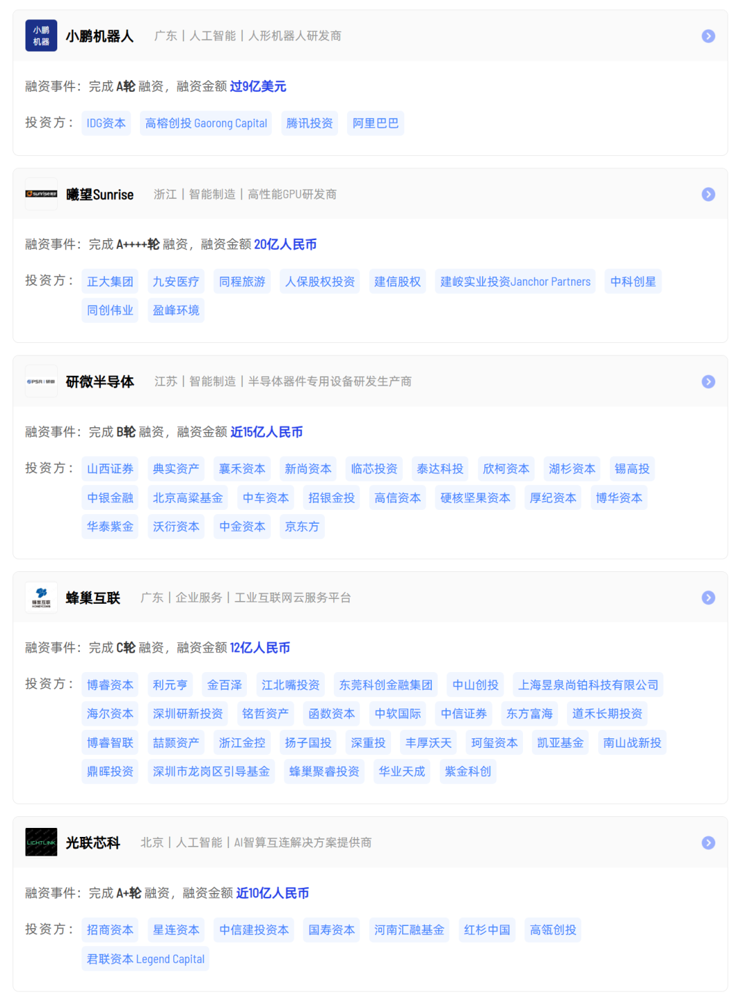This screenshot has width=745, height=997.
Task: Expand the 研微半导体 card arrow
Action: [x=708, y=382]
